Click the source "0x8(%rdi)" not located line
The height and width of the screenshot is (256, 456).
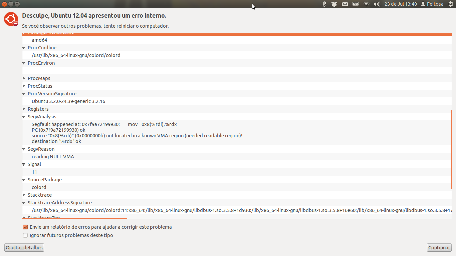pyautogui.click(x=137, y=136)
